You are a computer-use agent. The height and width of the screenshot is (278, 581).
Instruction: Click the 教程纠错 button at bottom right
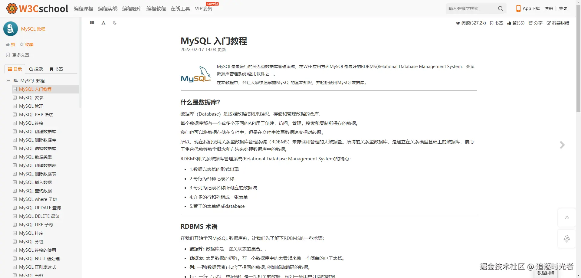click(x=546, y=273)
